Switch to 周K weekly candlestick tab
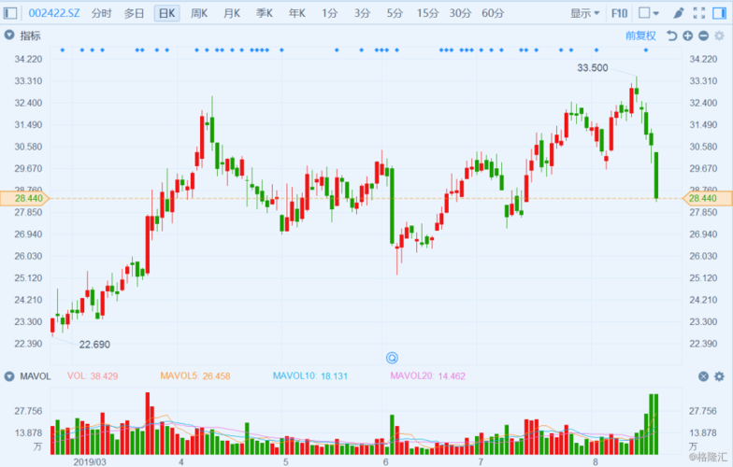733x467 pixels. pyautogui.click(x=199, y=13)
